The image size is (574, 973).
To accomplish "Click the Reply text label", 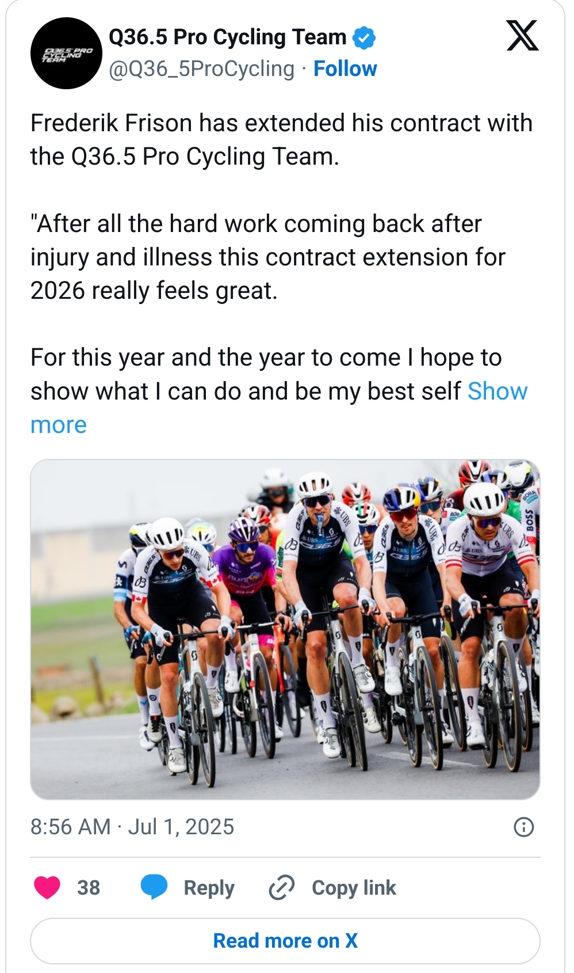I will point(209,888).
